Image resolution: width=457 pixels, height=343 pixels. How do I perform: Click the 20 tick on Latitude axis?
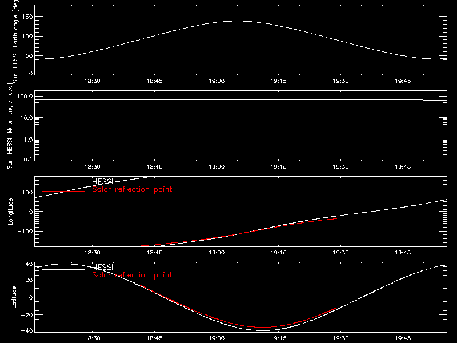[x=29, y=280]
